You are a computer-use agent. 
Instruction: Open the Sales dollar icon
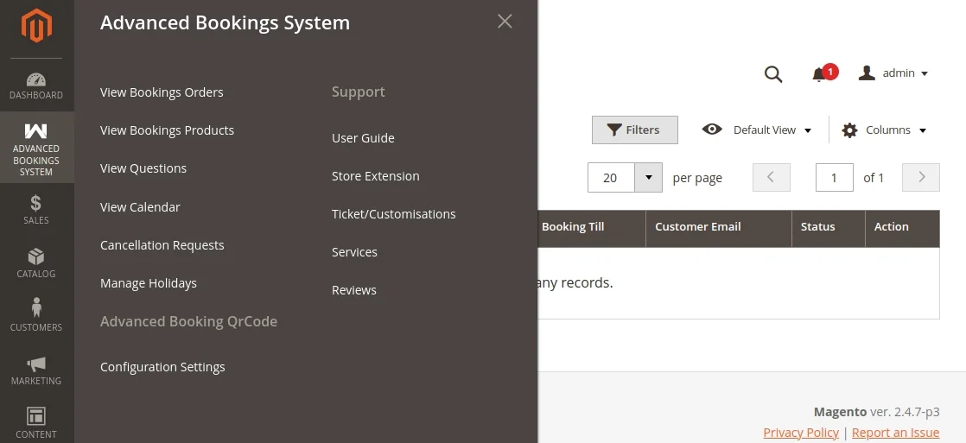(x=36, y=210)
